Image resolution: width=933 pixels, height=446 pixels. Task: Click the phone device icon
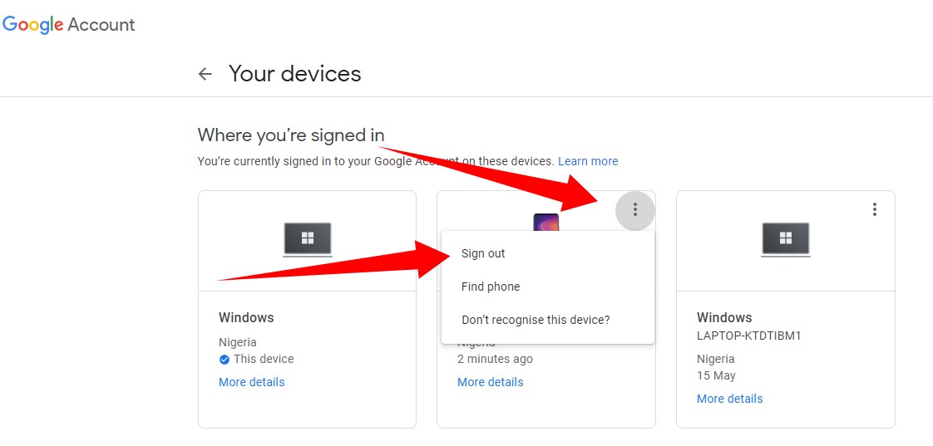pyautogui.click(x=545, y=222)
